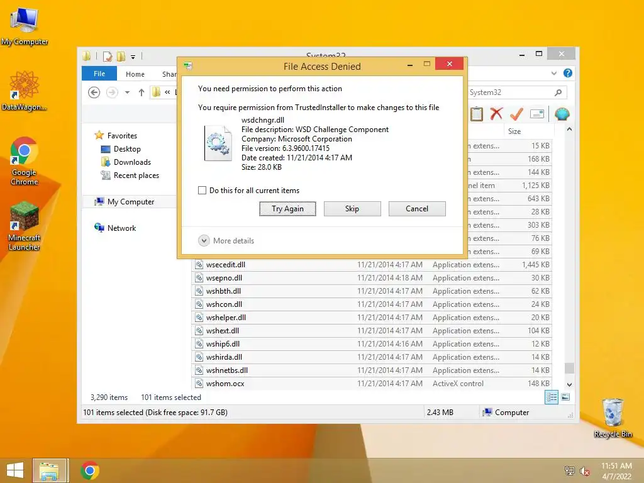This screenshot has height=483, width=644.
Task: Open the Home ribbon tab
Action: pyautogui.click(x=135, y=74)
